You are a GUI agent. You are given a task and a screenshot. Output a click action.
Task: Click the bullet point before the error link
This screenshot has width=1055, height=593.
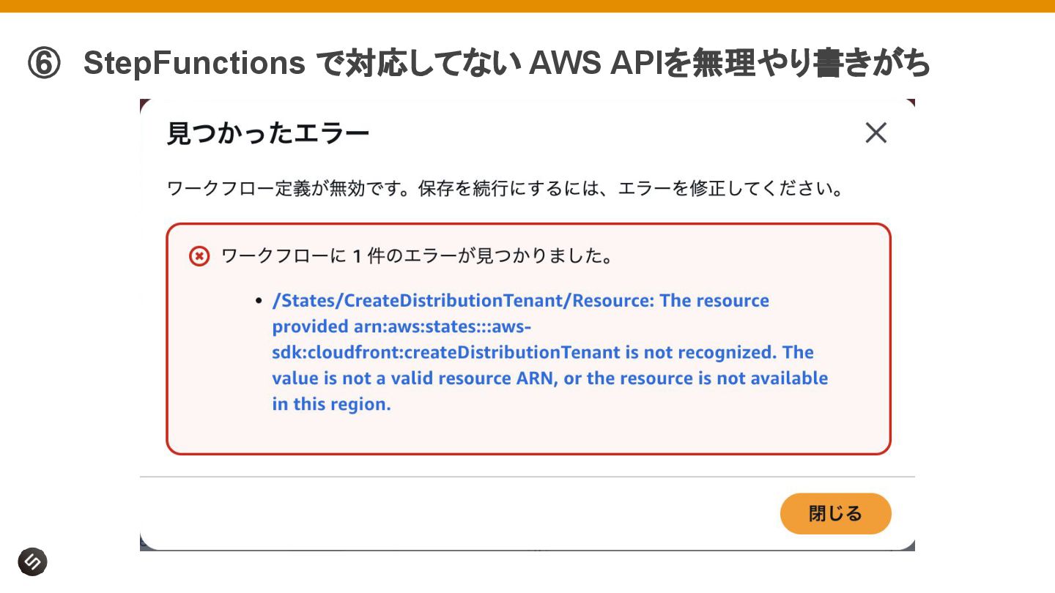click(258, 301)
